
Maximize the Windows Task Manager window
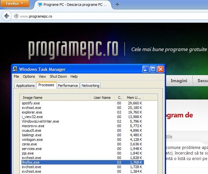153,69
